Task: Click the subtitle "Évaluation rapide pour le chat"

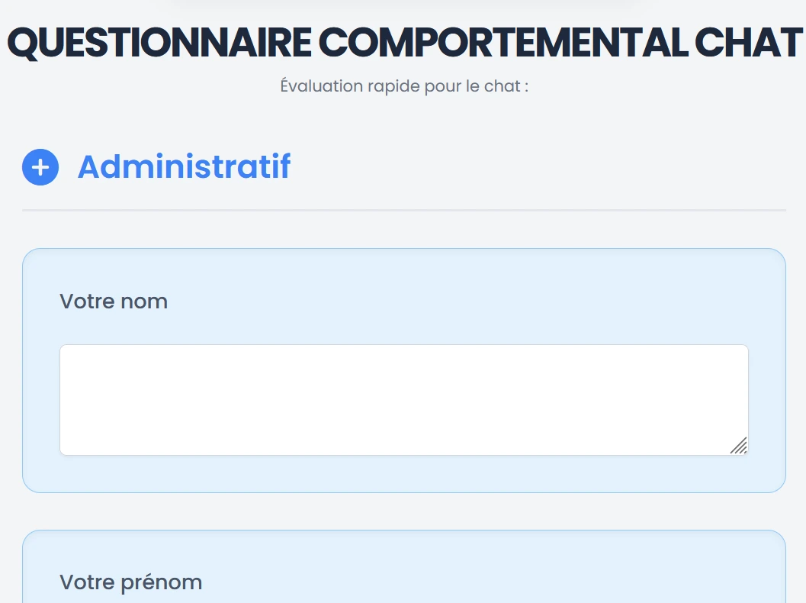Action: pos(404,85)
